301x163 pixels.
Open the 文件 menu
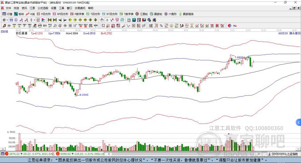click(x=8, y=8)
